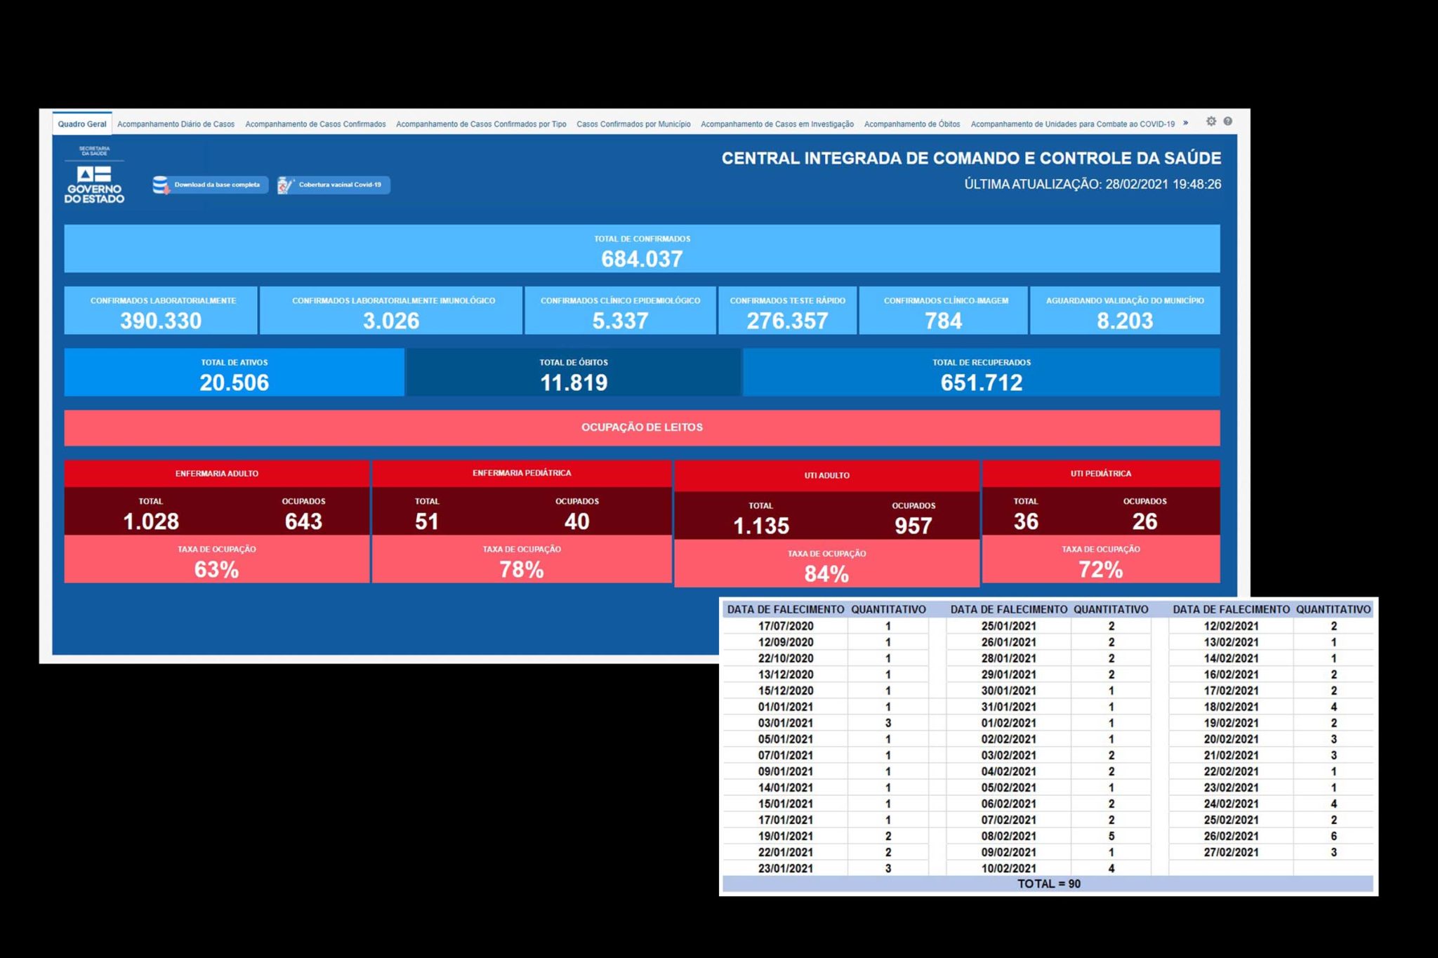
Task: Click the vaccine coverage icon
Action: pos(286,185)
